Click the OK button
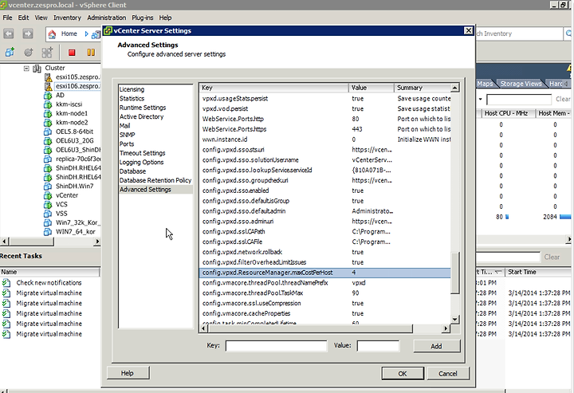The image size is (574, 393). pos(403,374)
